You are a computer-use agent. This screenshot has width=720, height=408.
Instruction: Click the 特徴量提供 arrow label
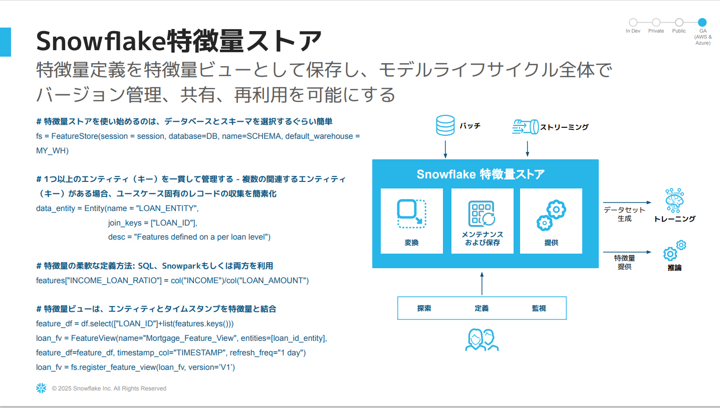[624, 262]
